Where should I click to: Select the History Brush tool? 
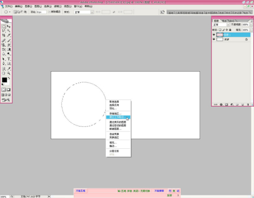click(x=9, y=45)
